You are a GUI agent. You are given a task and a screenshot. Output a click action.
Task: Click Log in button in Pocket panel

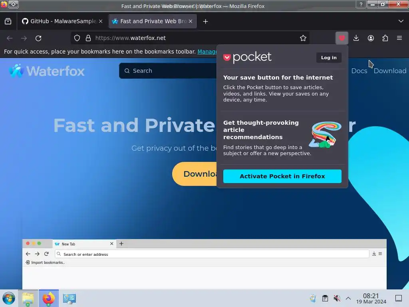329,58
